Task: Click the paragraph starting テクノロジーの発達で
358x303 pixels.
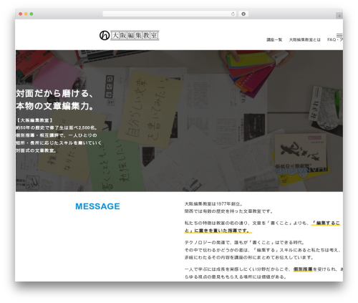Action: coord(263,250)
